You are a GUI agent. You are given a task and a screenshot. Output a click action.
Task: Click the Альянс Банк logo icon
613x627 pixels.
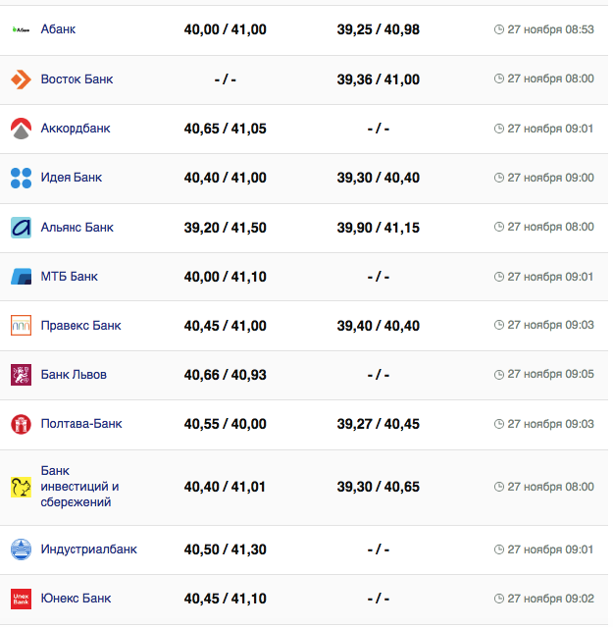point(21,228)
